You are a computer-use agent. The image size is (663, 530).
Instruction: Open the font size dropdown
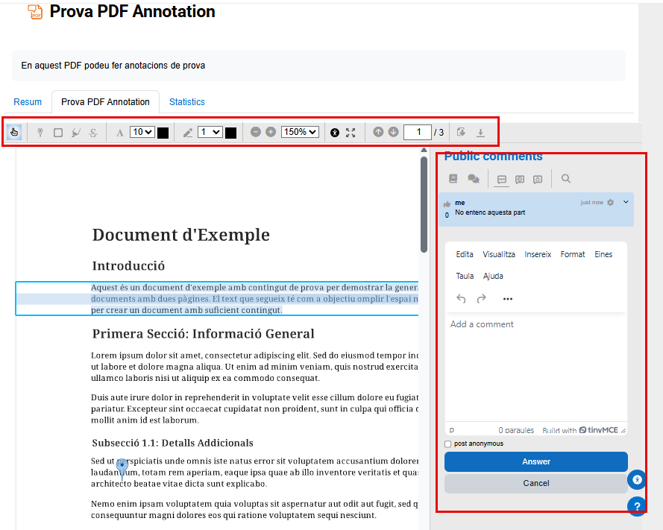(142, 132)
